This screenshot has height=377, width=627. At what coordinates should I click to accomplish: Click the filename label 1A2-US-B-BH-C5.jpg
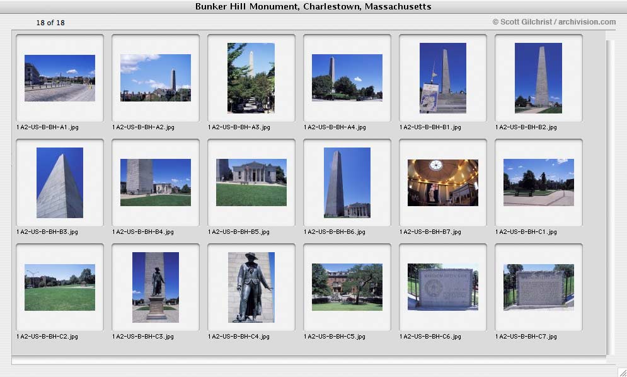tap(335, 337)
